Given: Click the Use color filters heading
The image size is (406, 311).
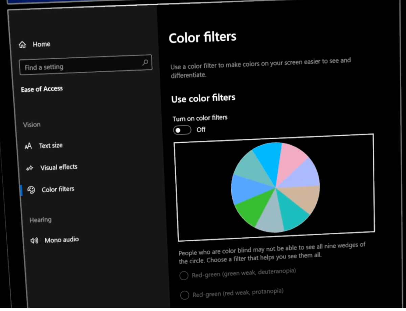Looking at the screenshot, I should 203,98.
